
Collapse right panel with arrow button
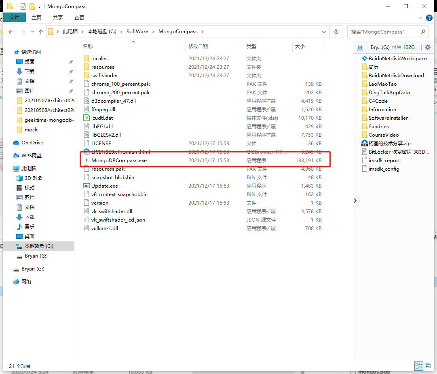(355, 201)
